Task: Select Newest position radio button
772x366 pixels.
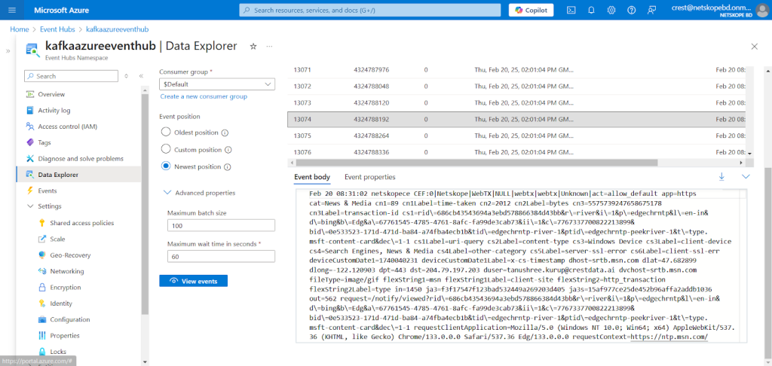Action: coord(166,166)
